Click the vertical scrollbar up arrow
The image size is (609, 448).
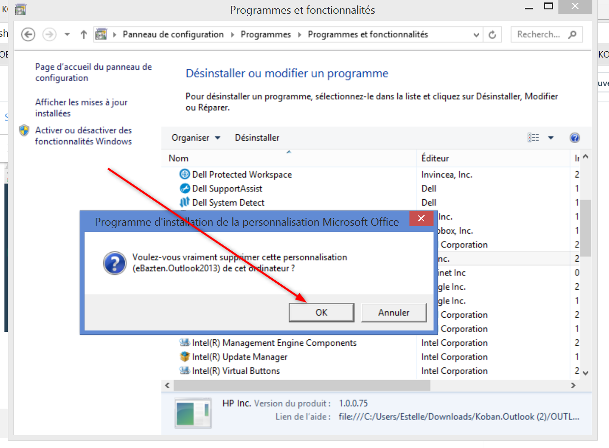pyautogui.click(x=585, y=158)
